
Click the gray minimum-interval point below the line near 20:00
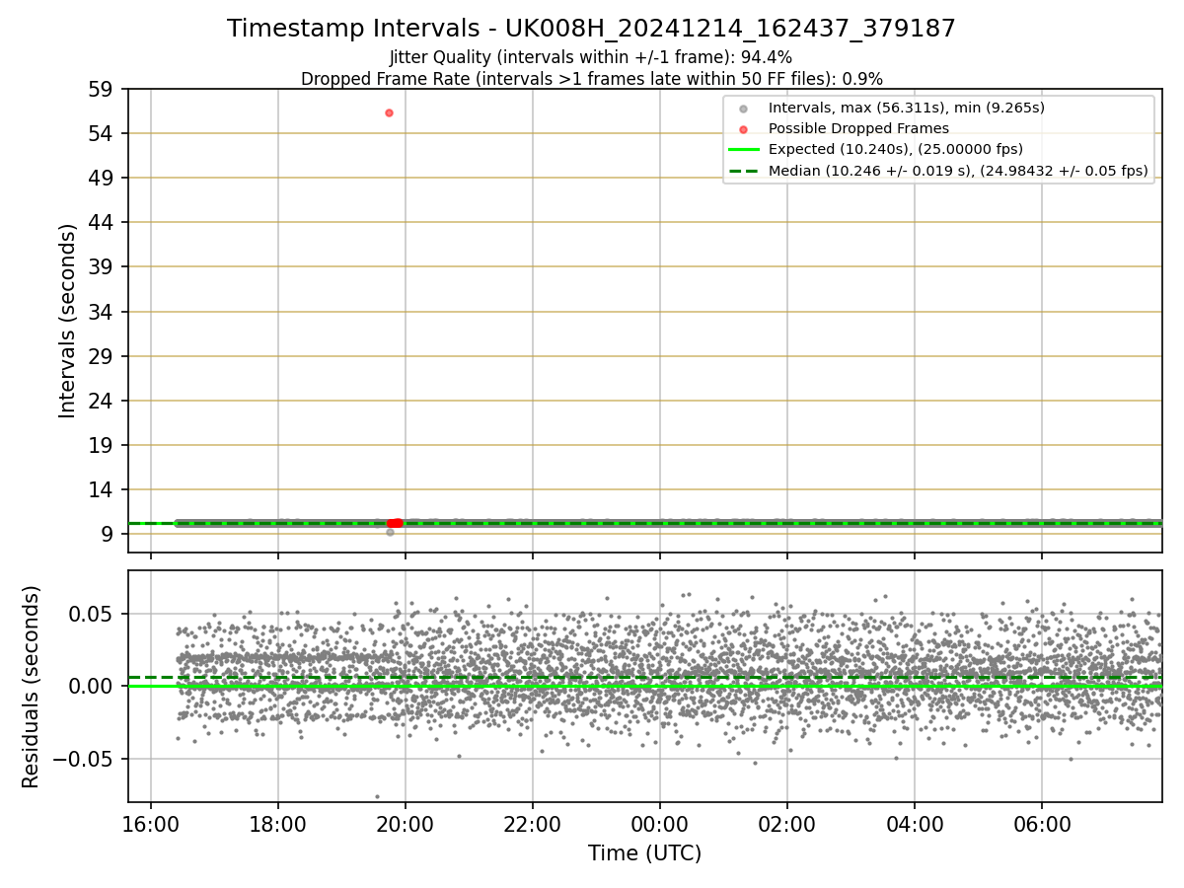tap(390, 532)
